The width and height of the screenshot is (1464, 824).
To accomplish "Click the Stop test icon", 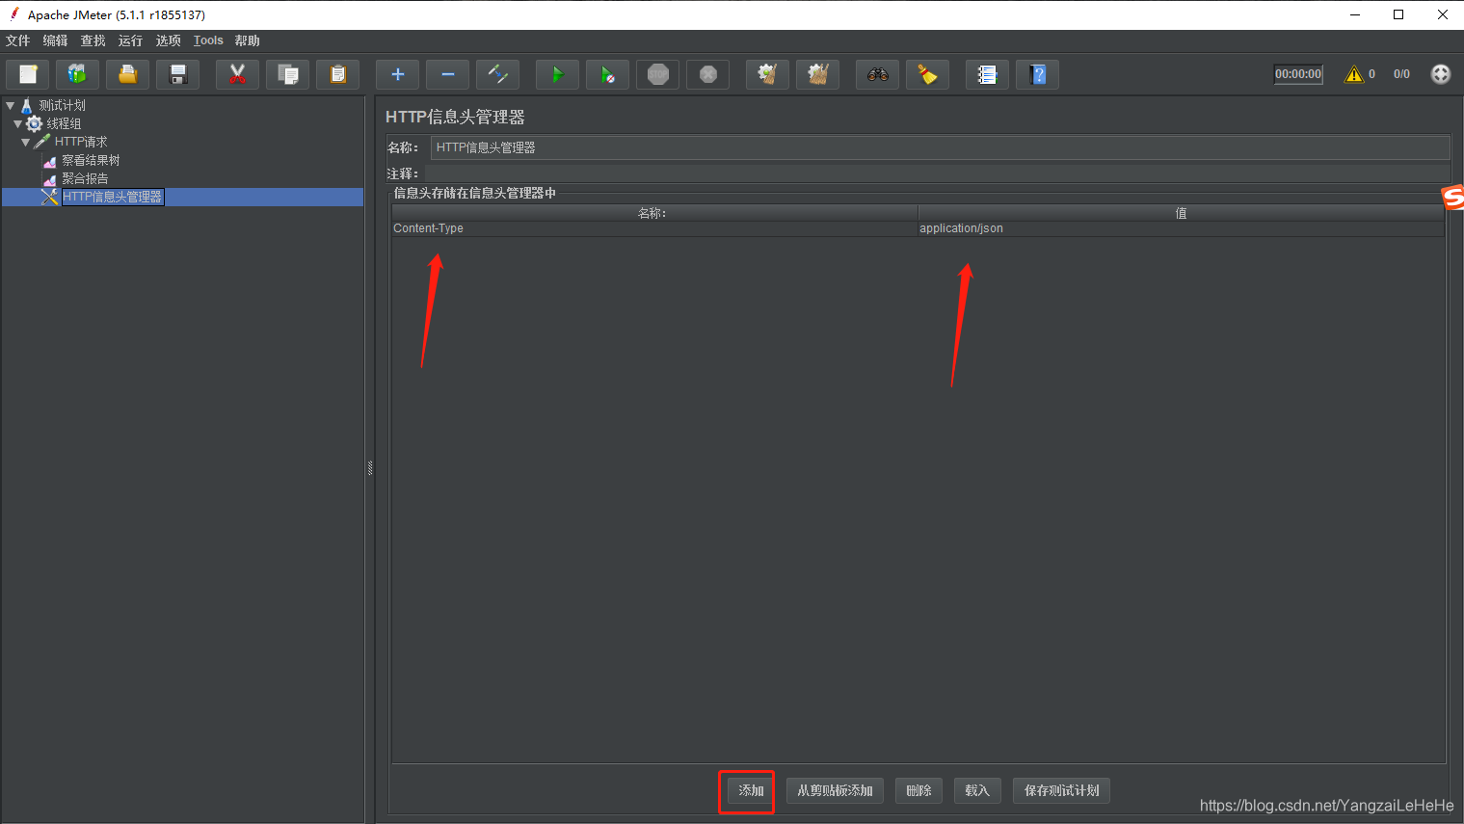I will pos(657,74).
